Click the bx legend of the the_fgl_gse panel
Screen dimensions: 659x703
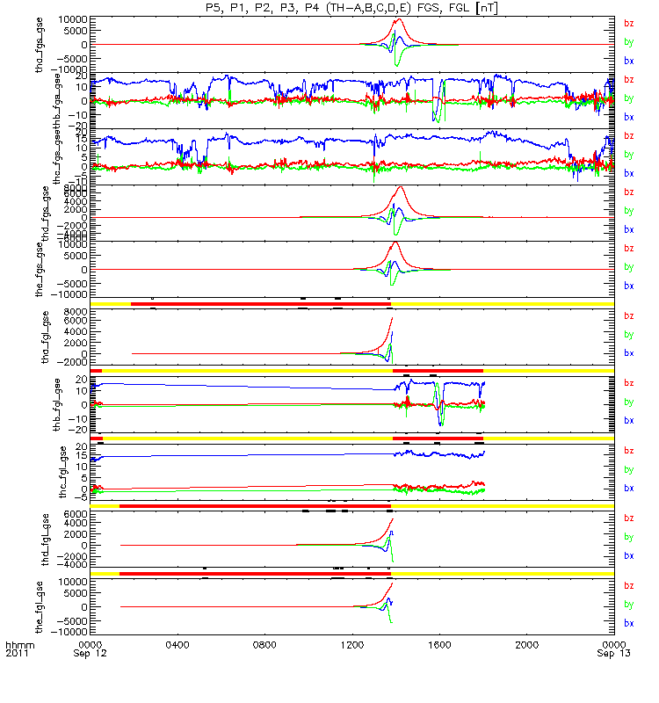[x=629, y=623]
